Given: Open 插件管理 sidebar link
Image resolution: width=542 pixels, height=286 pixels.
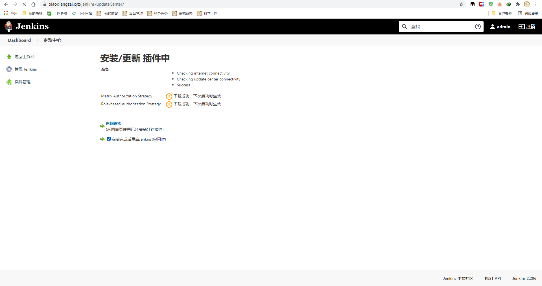Looking at the screenshot, I should coord(23,82).
